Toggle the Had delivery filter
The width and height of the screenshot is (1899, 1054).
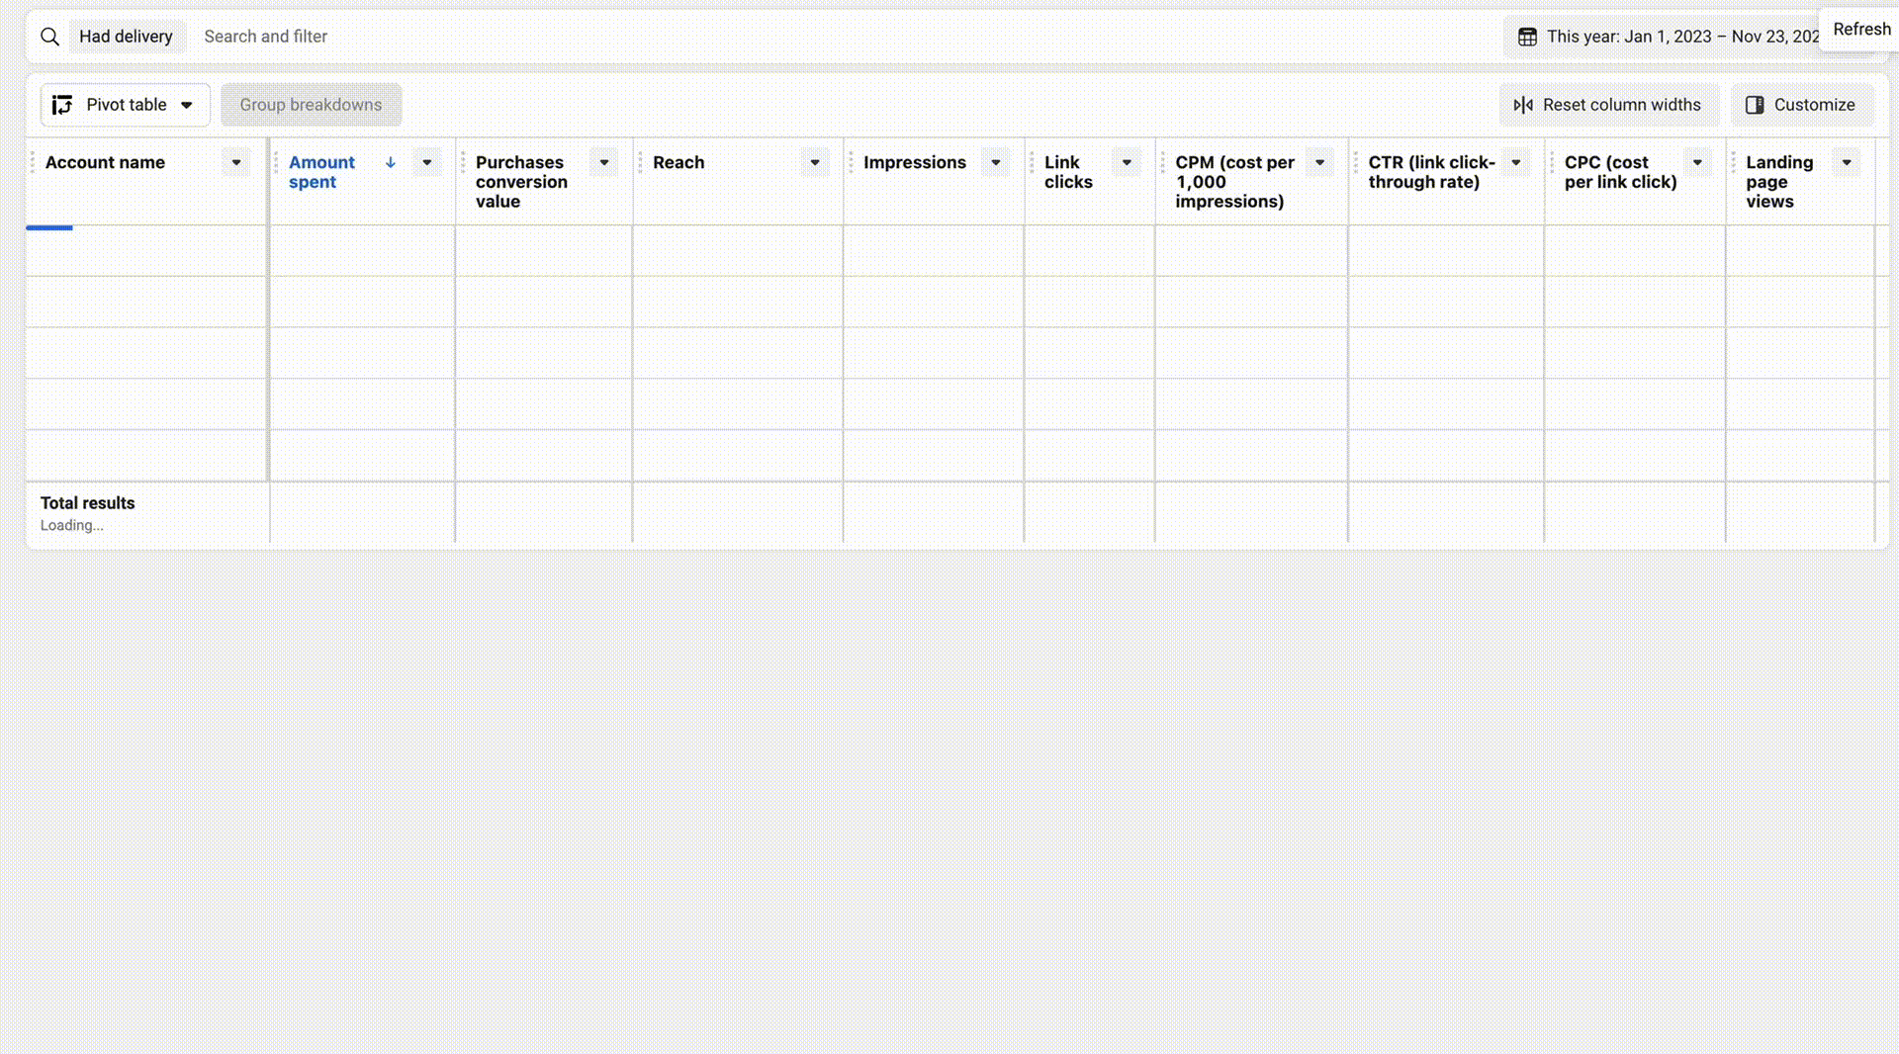click(128, 36)
